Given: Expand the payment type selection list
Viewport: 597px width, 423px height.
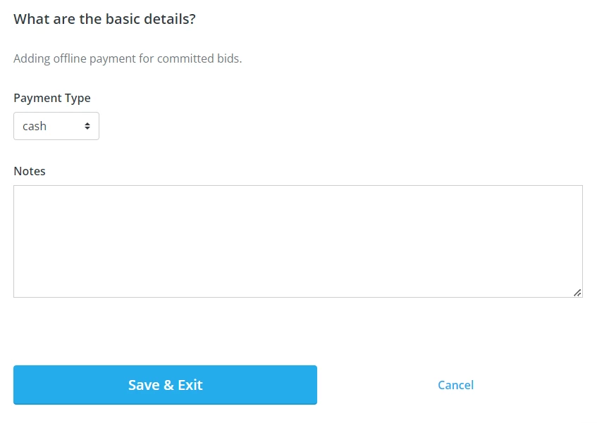Looking at the screenshot, I should [x=56, y=126].
